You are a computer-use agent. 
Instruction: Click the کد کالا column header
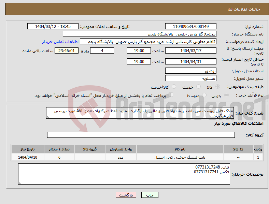[238, 149]
